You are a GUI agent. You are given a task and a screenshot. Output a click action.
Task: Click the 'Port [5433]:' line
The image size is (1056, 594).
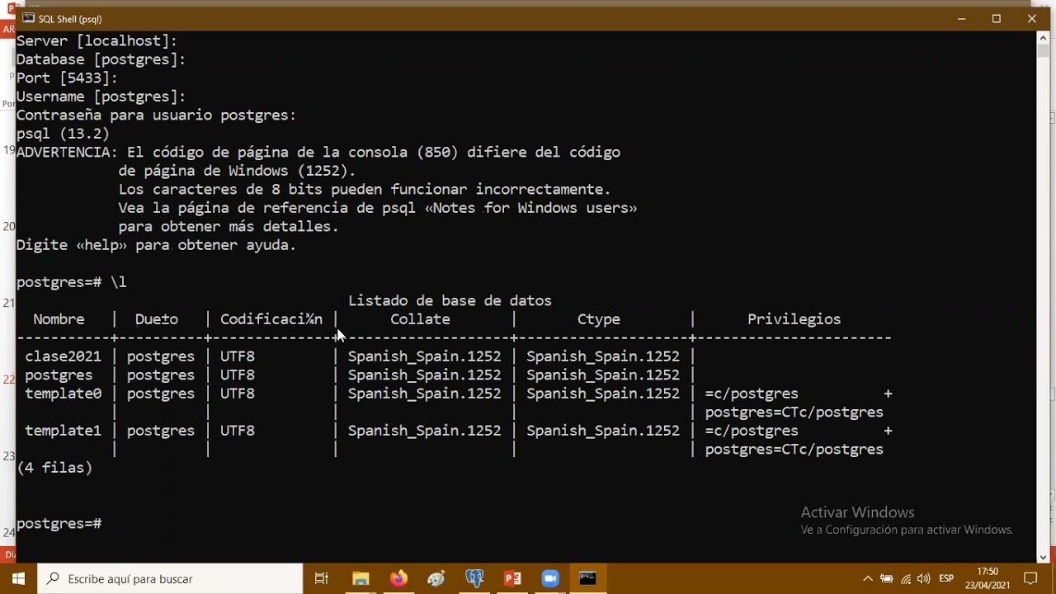(x=68, y=78)
